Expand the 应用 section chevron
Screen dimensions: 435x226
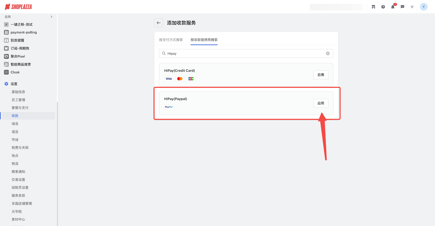[51, 17]
